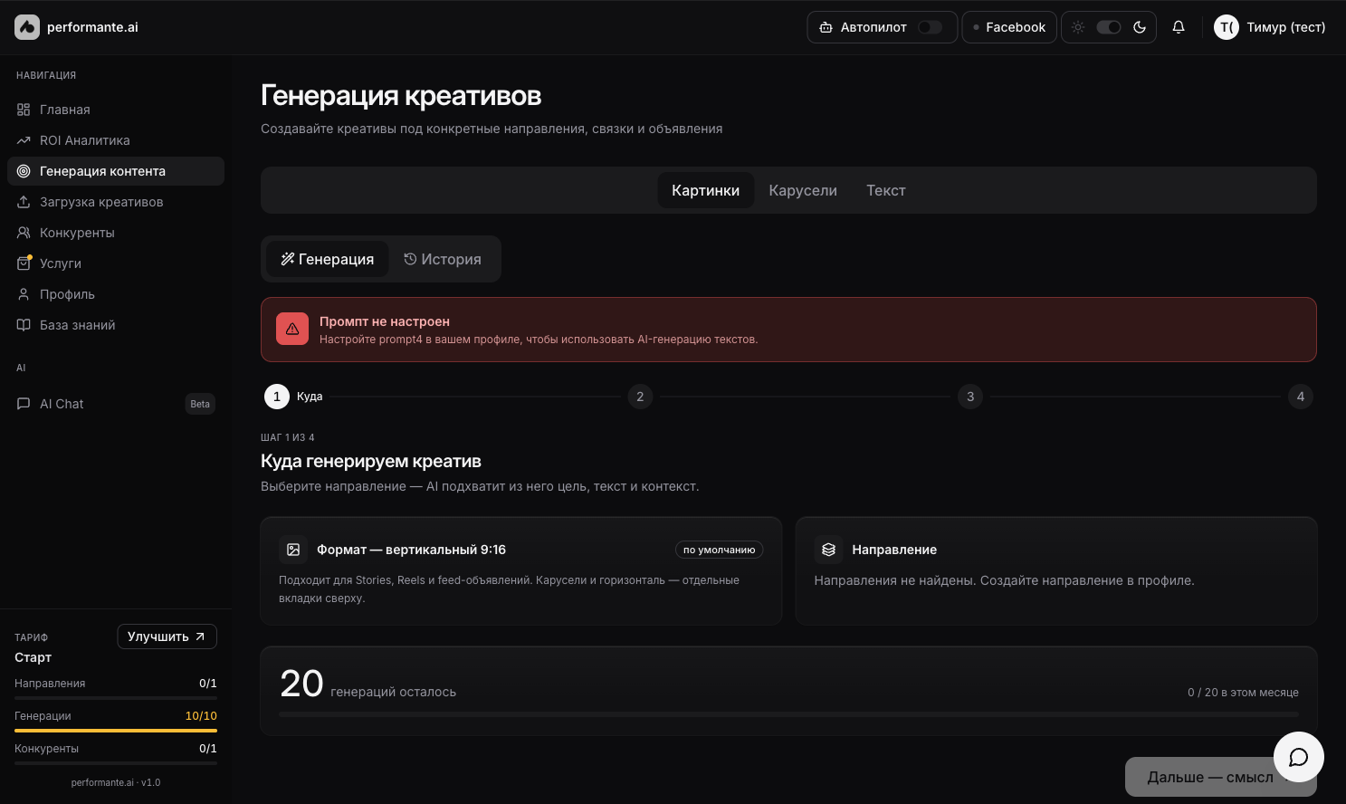Switch to the Текст tab

click(x=886, y=190)
